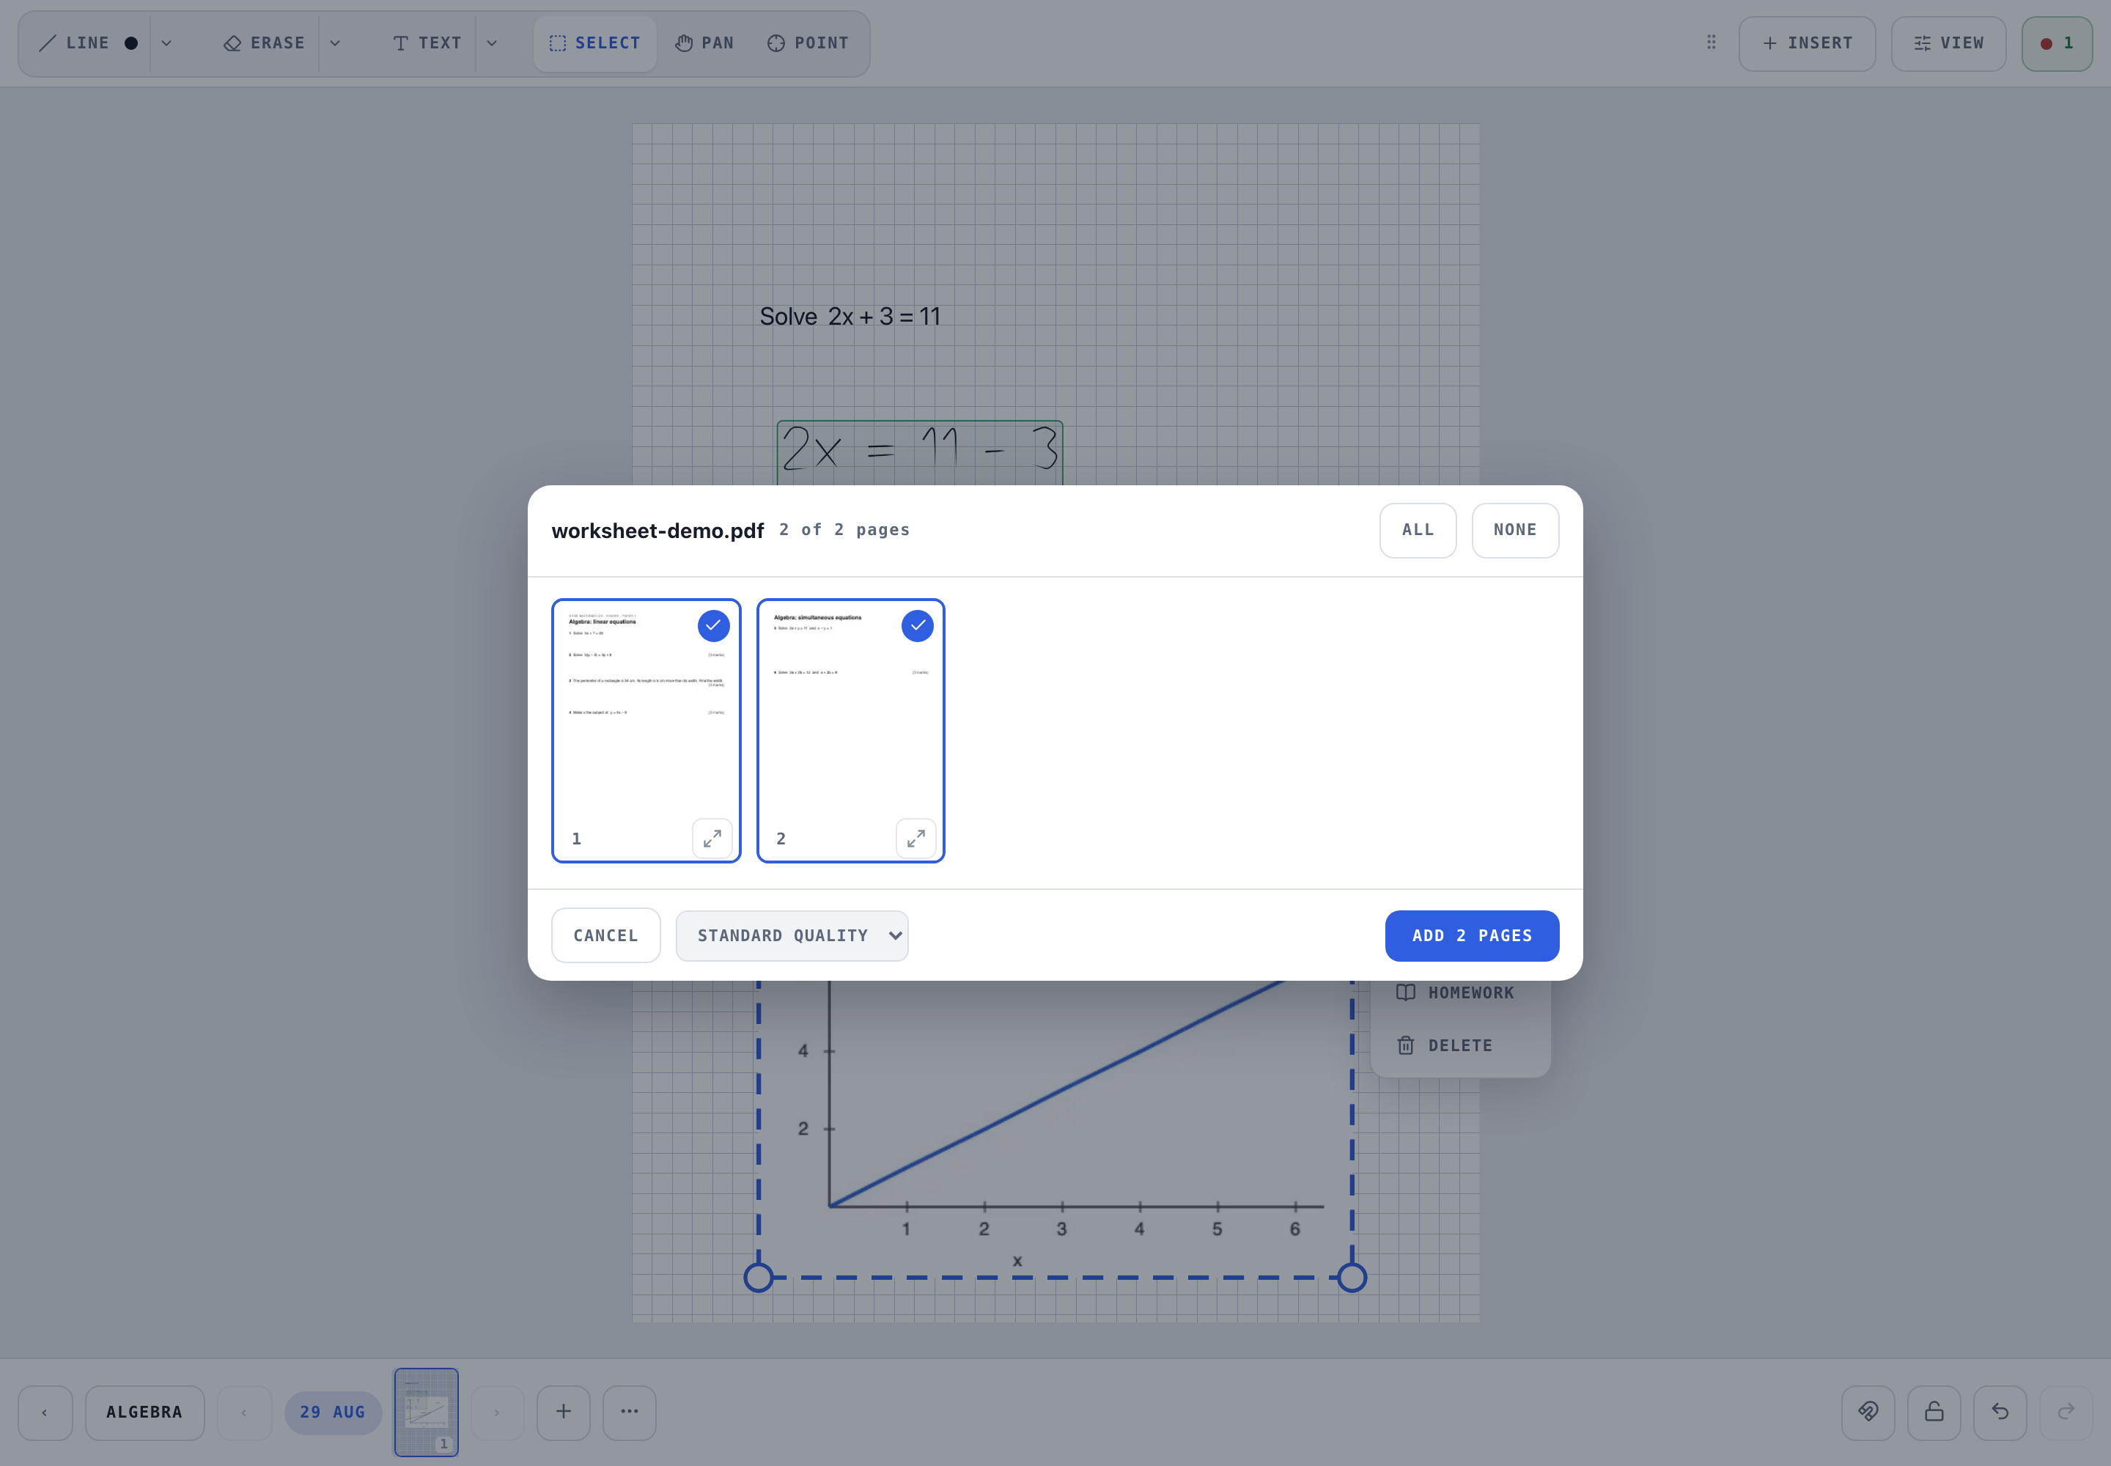Screen dimensions: 2111x1466
Task: Undo the last action
Action: click(x=2000, y=1412)
